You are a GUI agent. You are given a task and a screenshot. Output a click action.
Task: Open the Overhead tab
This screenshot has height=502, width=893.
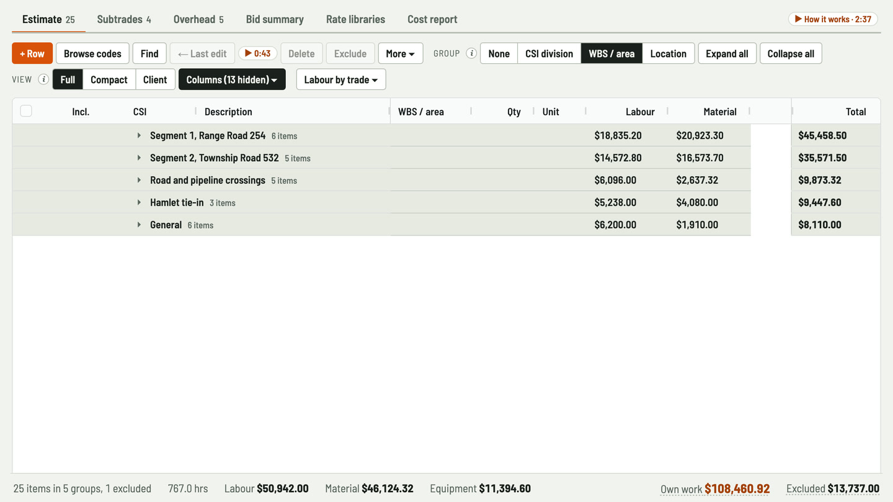pyautogui.click(x=198, y=19)
